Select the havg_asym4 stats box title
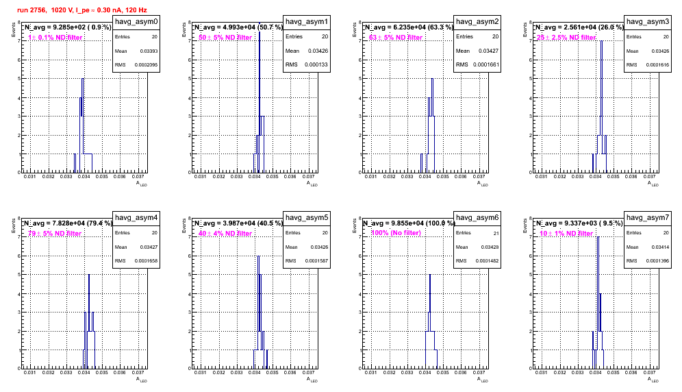This screenshot has height=392, width=682. (x=136, y=218)
